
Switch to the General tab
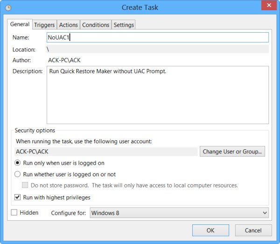[x=20, y=24]
